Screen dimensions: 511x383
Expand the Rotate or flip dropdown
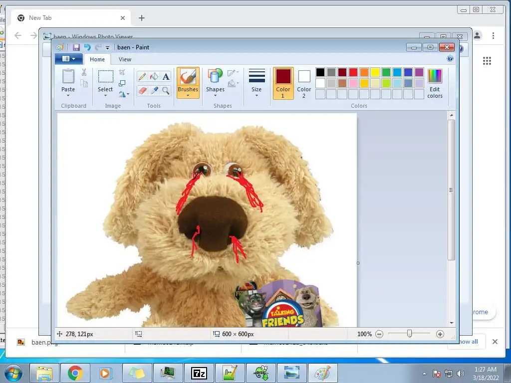coord(124,94)
